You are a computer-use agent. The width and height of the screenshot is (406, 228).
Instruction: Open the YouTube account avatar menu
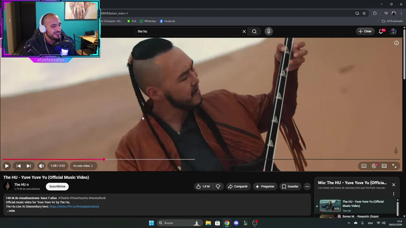393,31
